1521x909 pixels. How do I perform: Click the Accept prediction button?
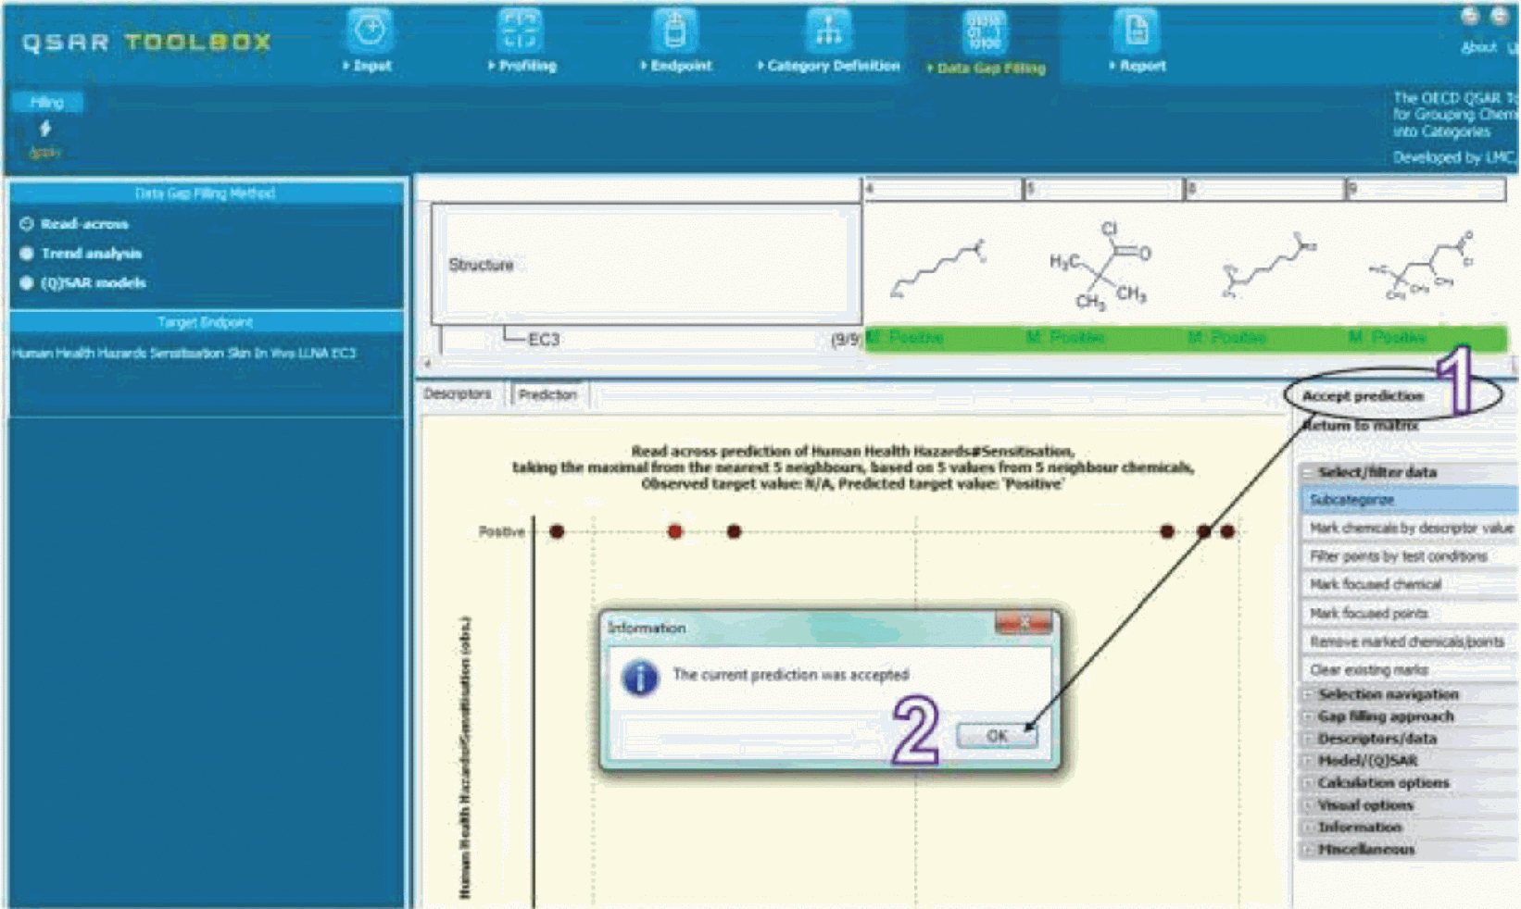[x=1362, y=396]
